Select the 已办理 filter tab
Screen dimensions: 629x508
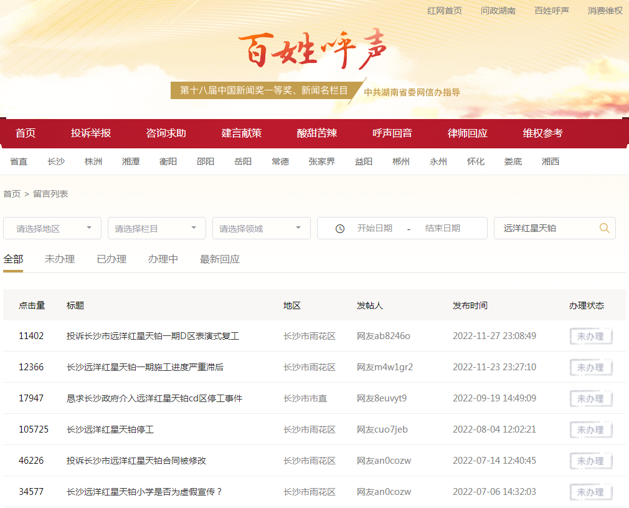(x=111, y=259)
